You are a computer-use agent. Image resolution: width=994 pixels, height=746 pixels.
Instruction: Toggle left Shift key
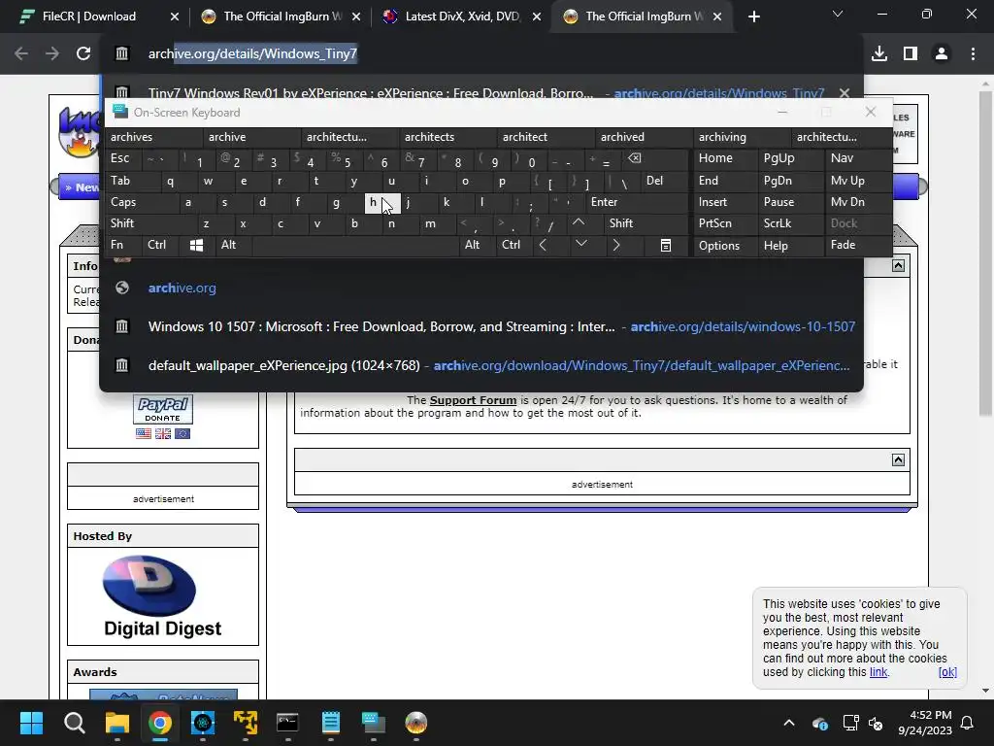[150, 223]
